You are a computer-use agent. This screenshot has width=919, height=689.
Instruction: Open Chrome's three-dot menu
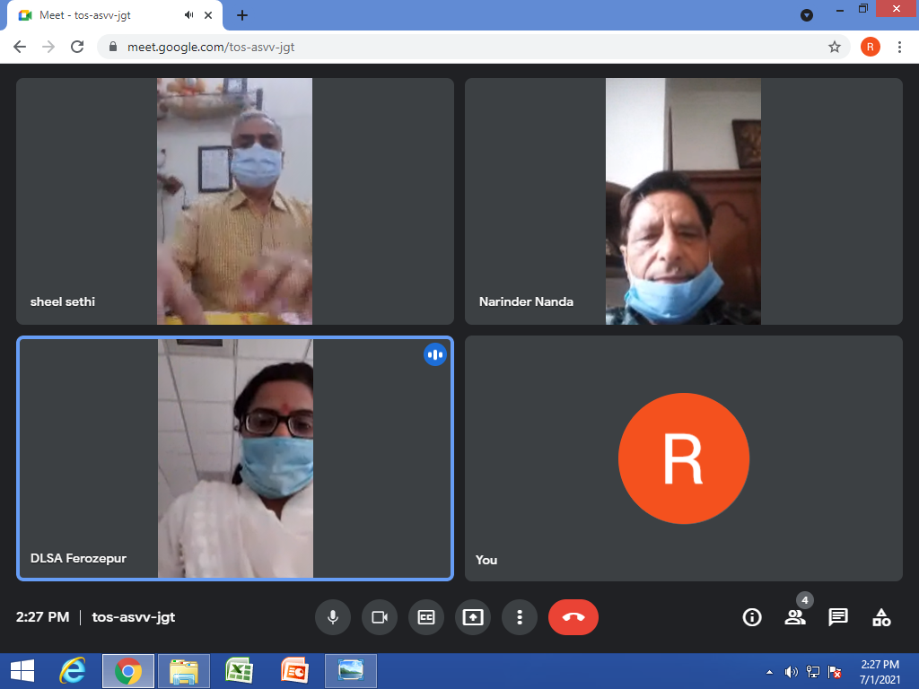point(900,47)
